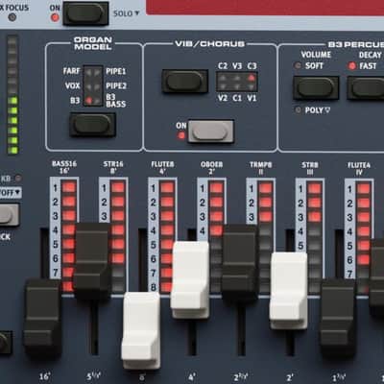Click the SOFT indicator LED
This screenshot has height=384, width=384.
click(298, 65)
